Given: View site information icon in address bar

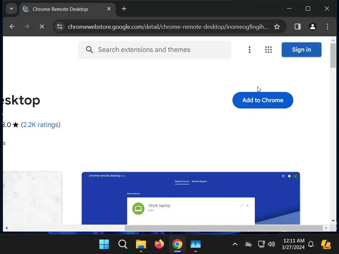Looking at the screenshot, I should click(60, 26).
